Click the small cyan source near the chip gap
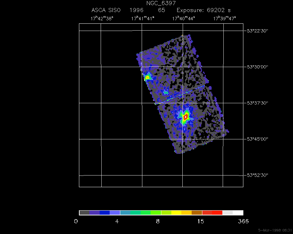Screen dimensions: 293x234 (166, 92)
